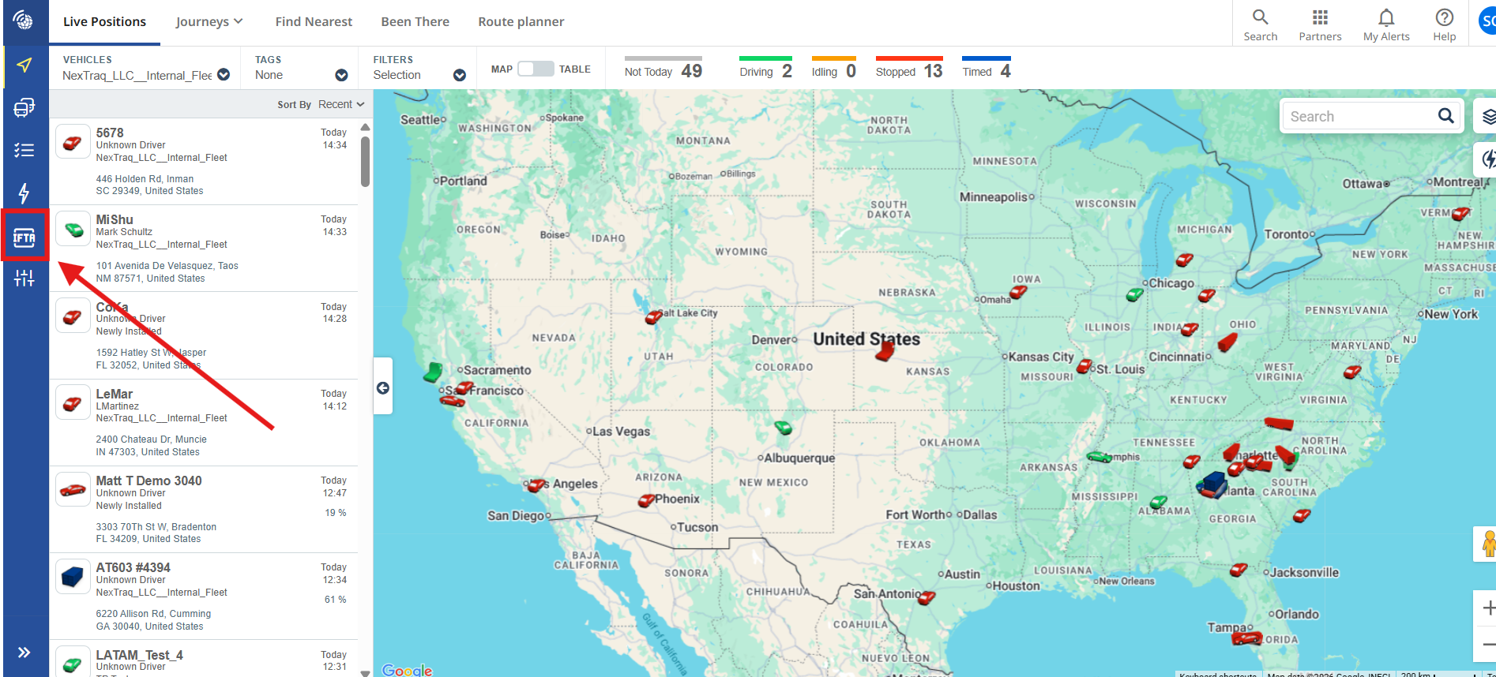1496x677 pixels.
Task: Click the company logo at top-left
Action: click(24, 21)
